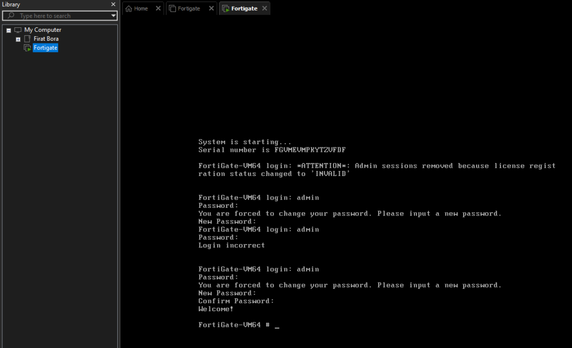This screenshot has width=572, height=348.
Task: Expand the Firat Bora folder node
Action: [18, 39]
